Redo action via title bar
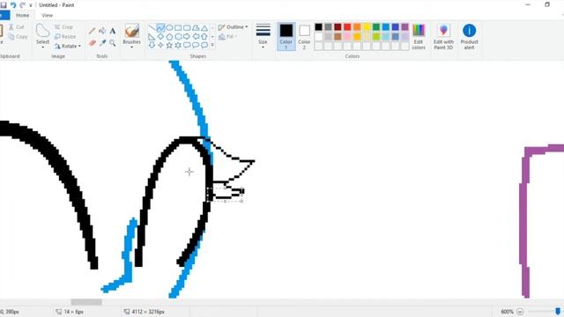The width and height of the screenshot is (564, 317). click(22, 5)
